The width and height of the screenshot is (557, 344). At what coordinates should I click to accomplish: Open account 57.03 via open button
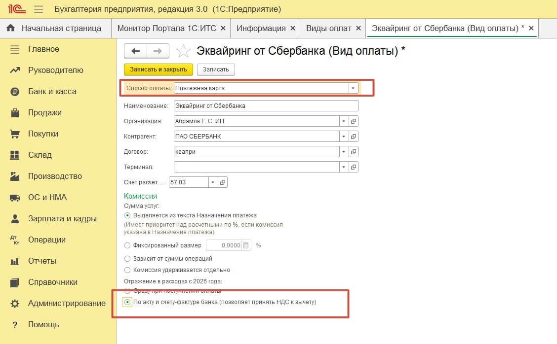click(x=223, y=182)
